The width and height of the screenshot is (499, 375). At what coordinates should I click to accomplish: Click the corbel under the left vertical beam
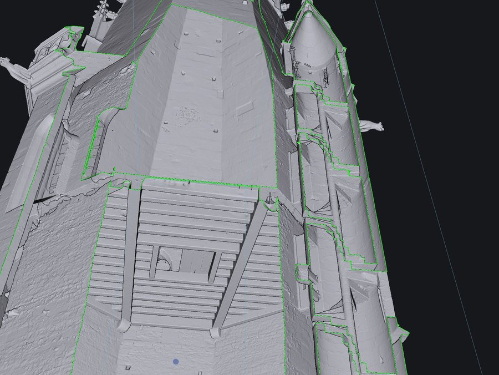124,325
